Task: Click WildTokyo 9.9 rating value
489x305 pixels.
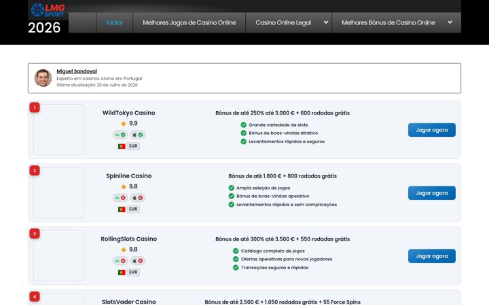Action: point(133,123)
